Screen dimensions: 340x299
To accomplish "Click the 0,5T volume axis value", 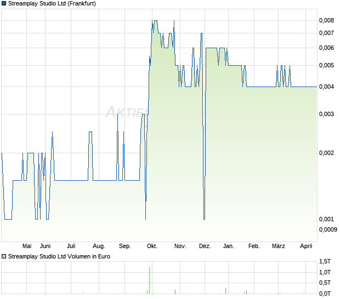I will [x=325, y=283].
